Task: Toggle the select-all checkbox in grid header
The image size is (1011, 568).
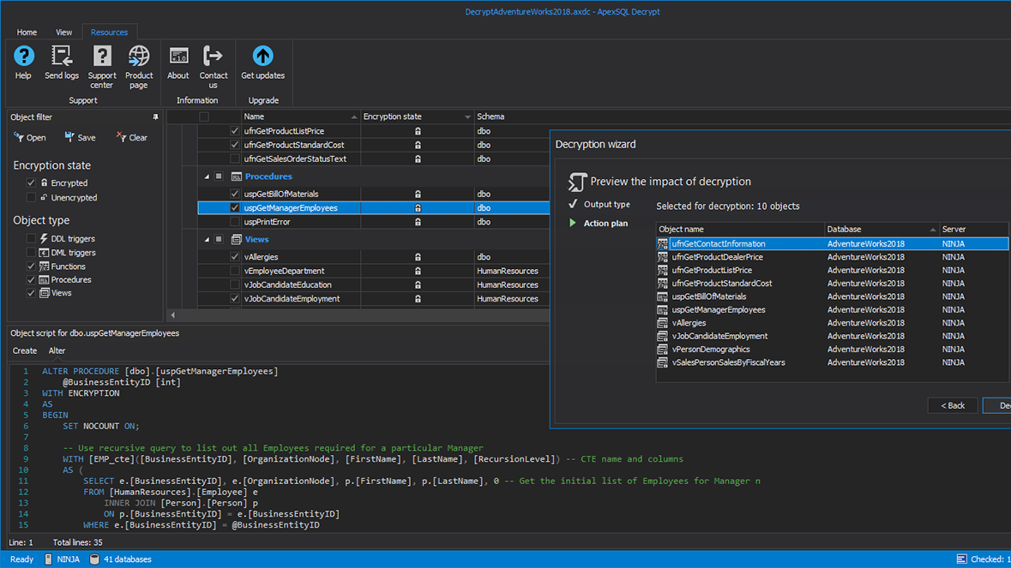Action: pyautogui.click(x=204, y=117)
